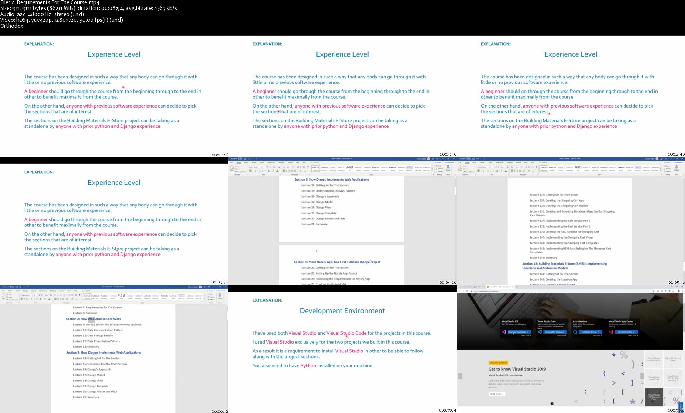Click Share in the 00:04:26 Word window
Viewport: 685px width, 413px height.
pyautogui.click(x=438, y=162)
